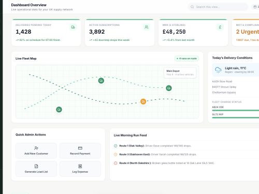This screenshot has width=259, height=194.
Task: Click the 'A824 CDE' vehicle label
Action: click(218, 107)
